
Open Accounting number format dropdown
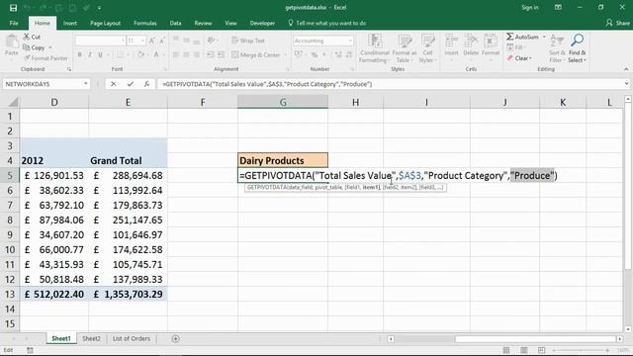(x=350, y=41)
